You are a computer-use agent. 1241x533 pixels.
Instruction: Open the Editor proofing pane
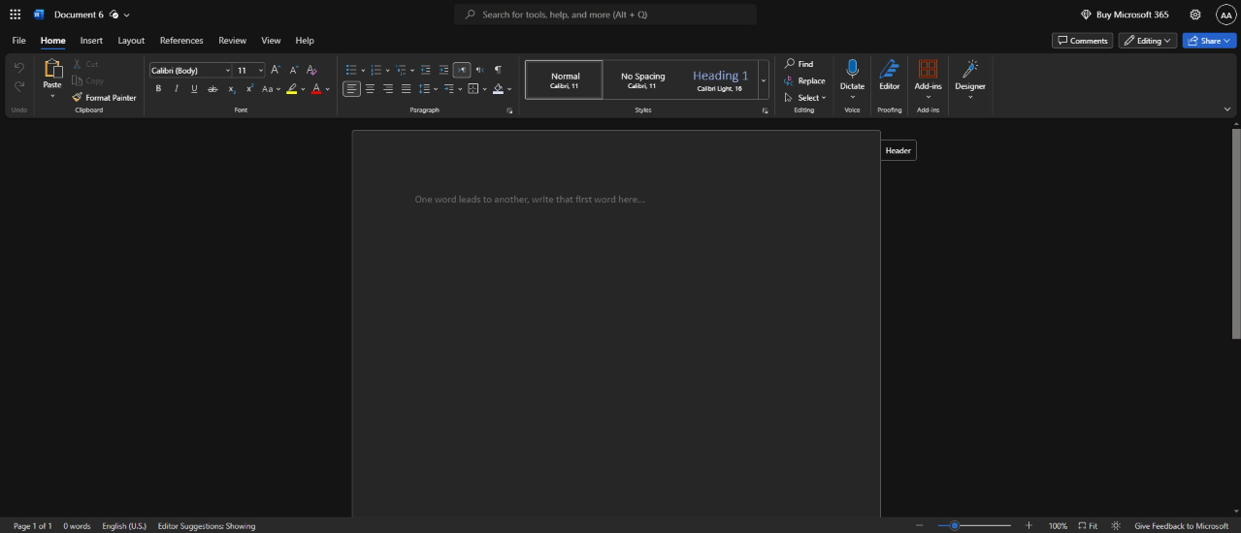coord(890,76)
